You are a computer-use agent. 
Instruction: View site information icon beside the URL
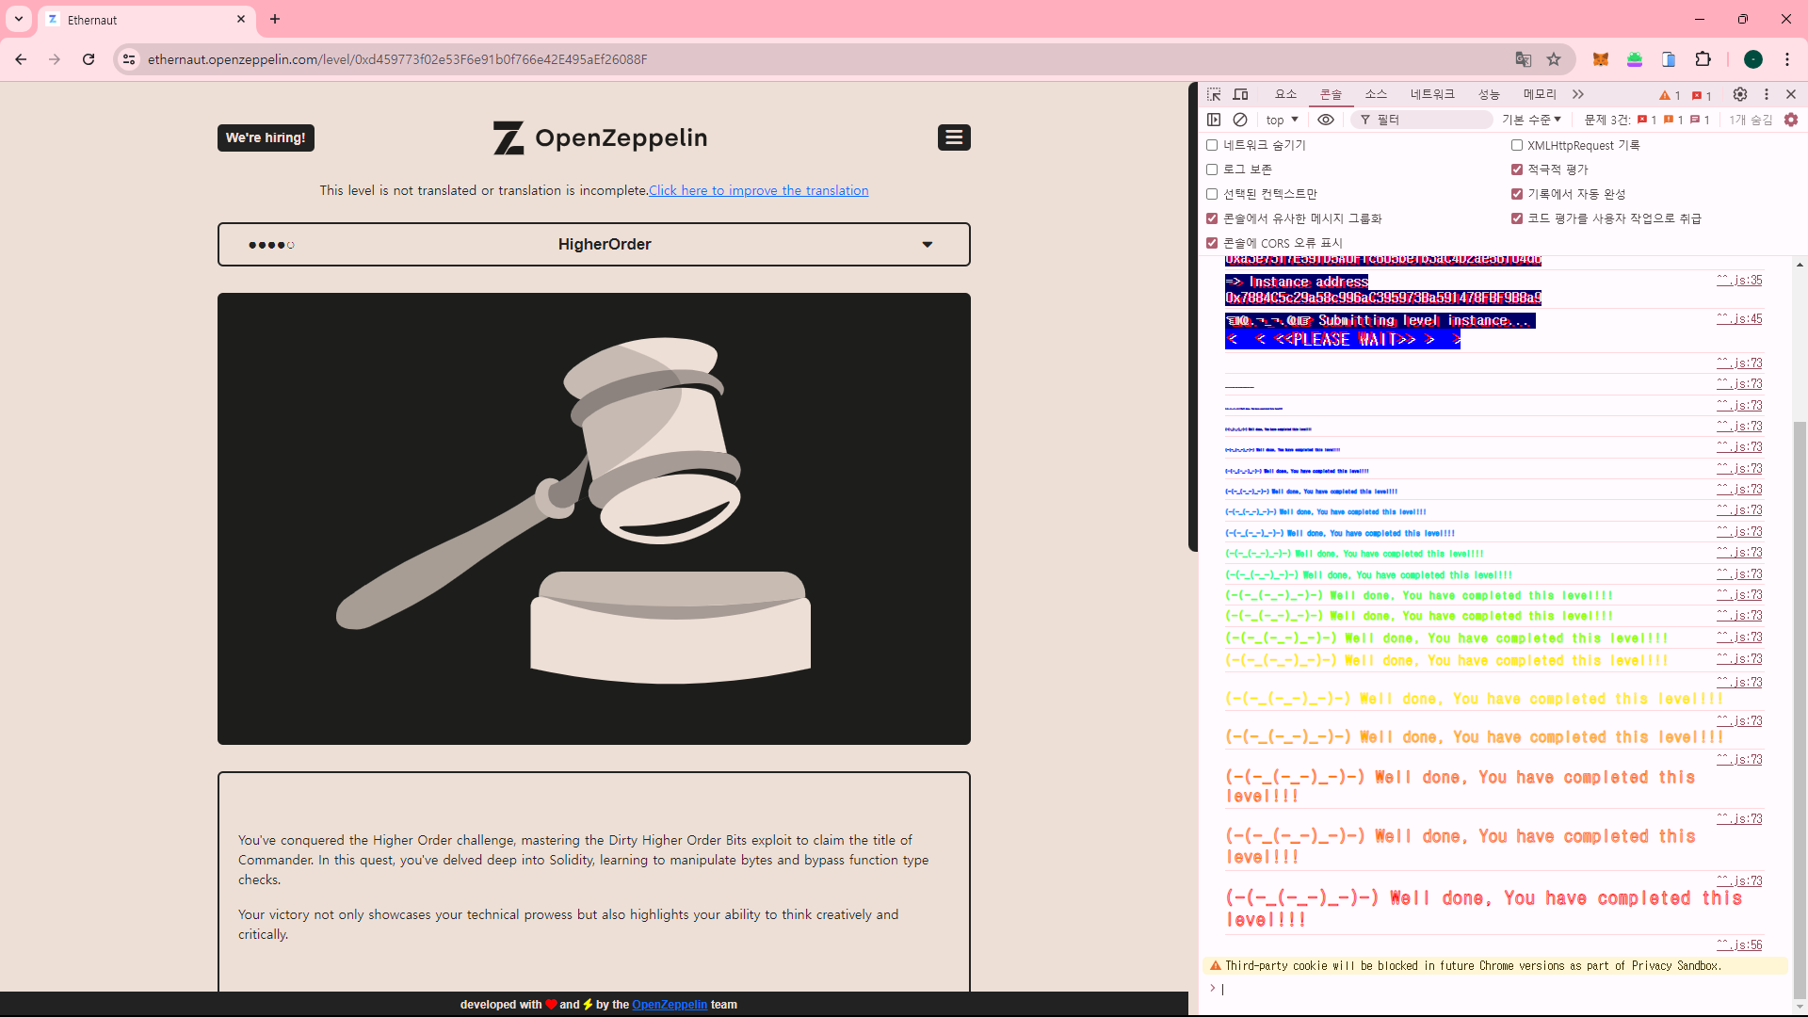click(x=130, y=59)
